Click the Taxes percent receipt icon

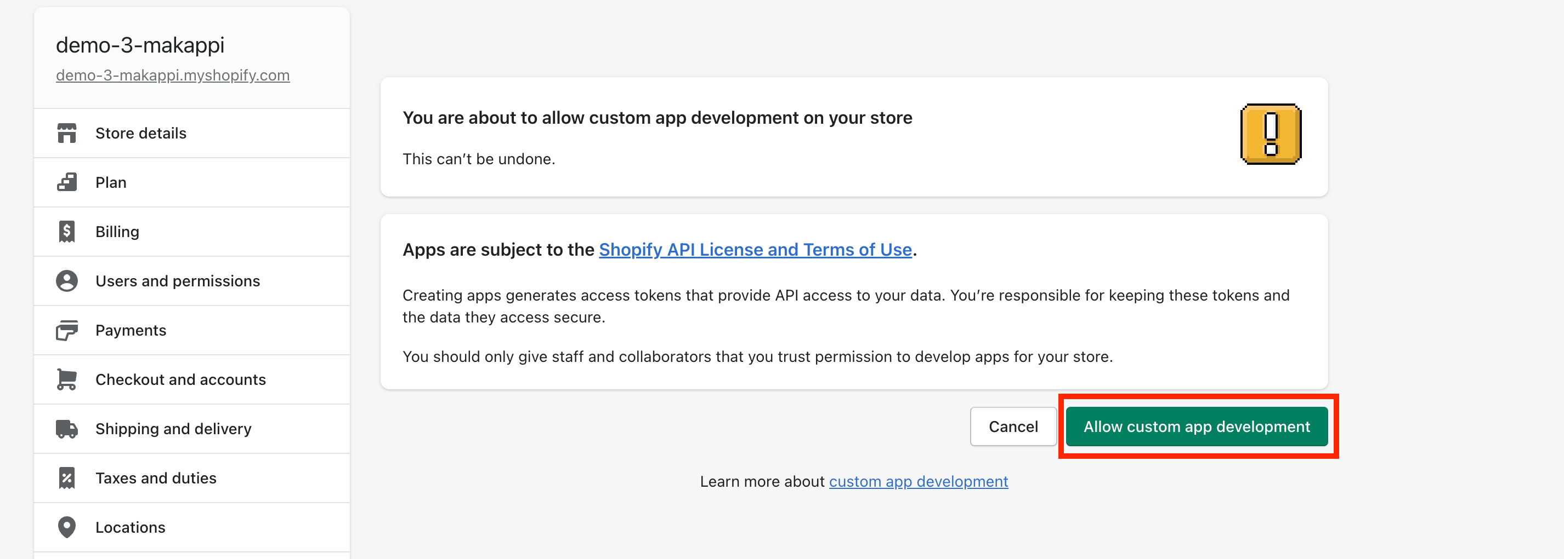tap(67, 478)
